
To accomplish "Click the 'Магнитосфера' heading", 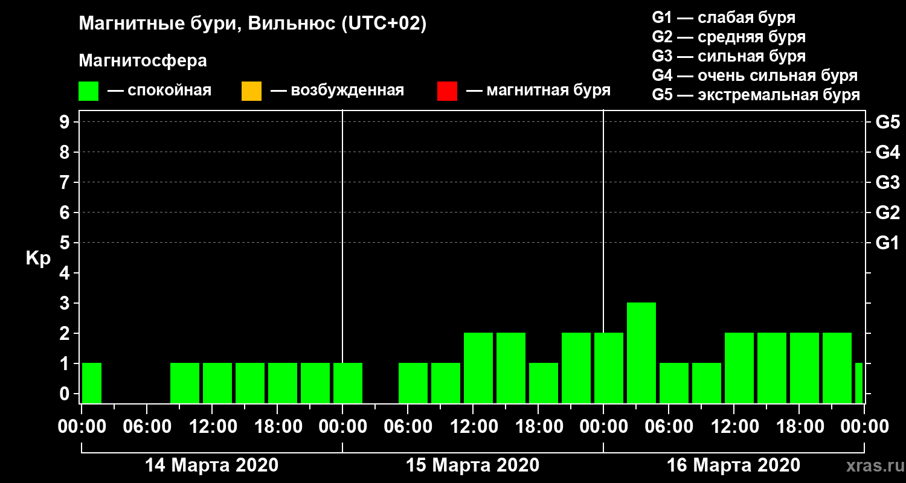I will click(x=143, y=61).
